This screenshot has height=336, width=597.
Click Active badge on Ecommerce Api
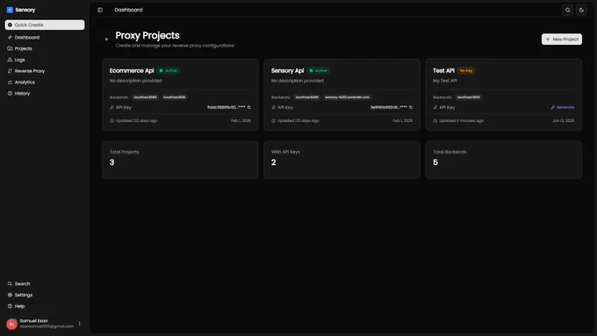tap(169, 70)
